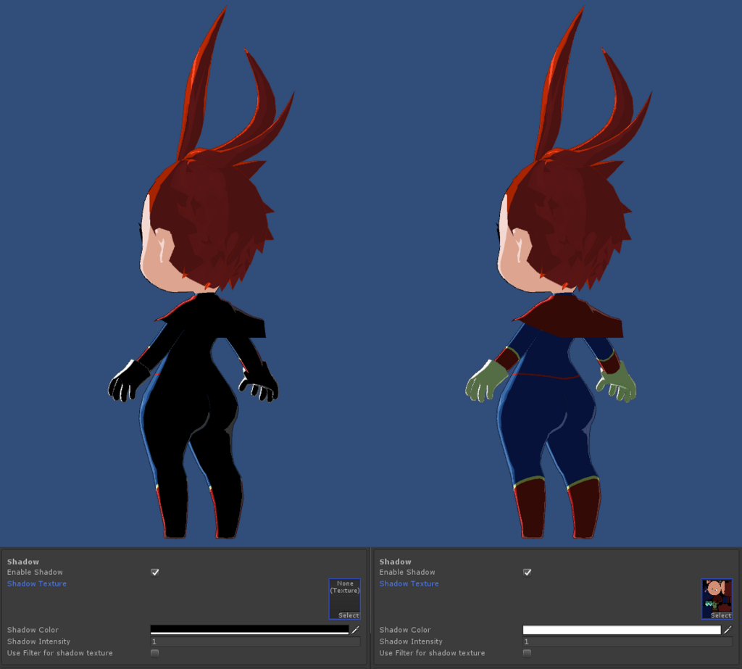This screenshot has width=742, height=669.
Task: Click the Shadow Color label in right panel
Action: click(405, 630)
